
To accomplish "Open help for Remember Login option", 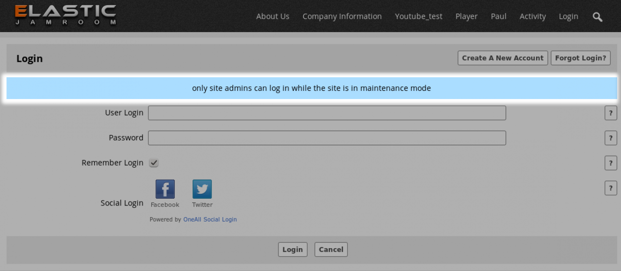I will click(610, 163).
